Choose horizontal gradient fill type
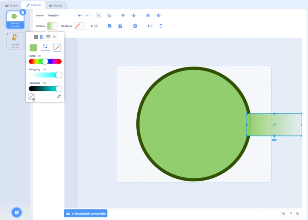 [x=42, y=37]
